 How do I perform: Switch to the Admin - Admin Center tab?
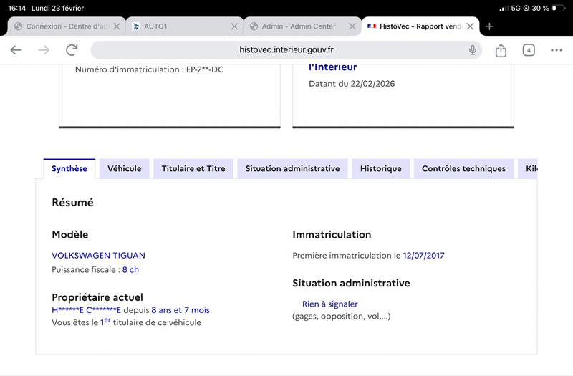pos(298,26)
